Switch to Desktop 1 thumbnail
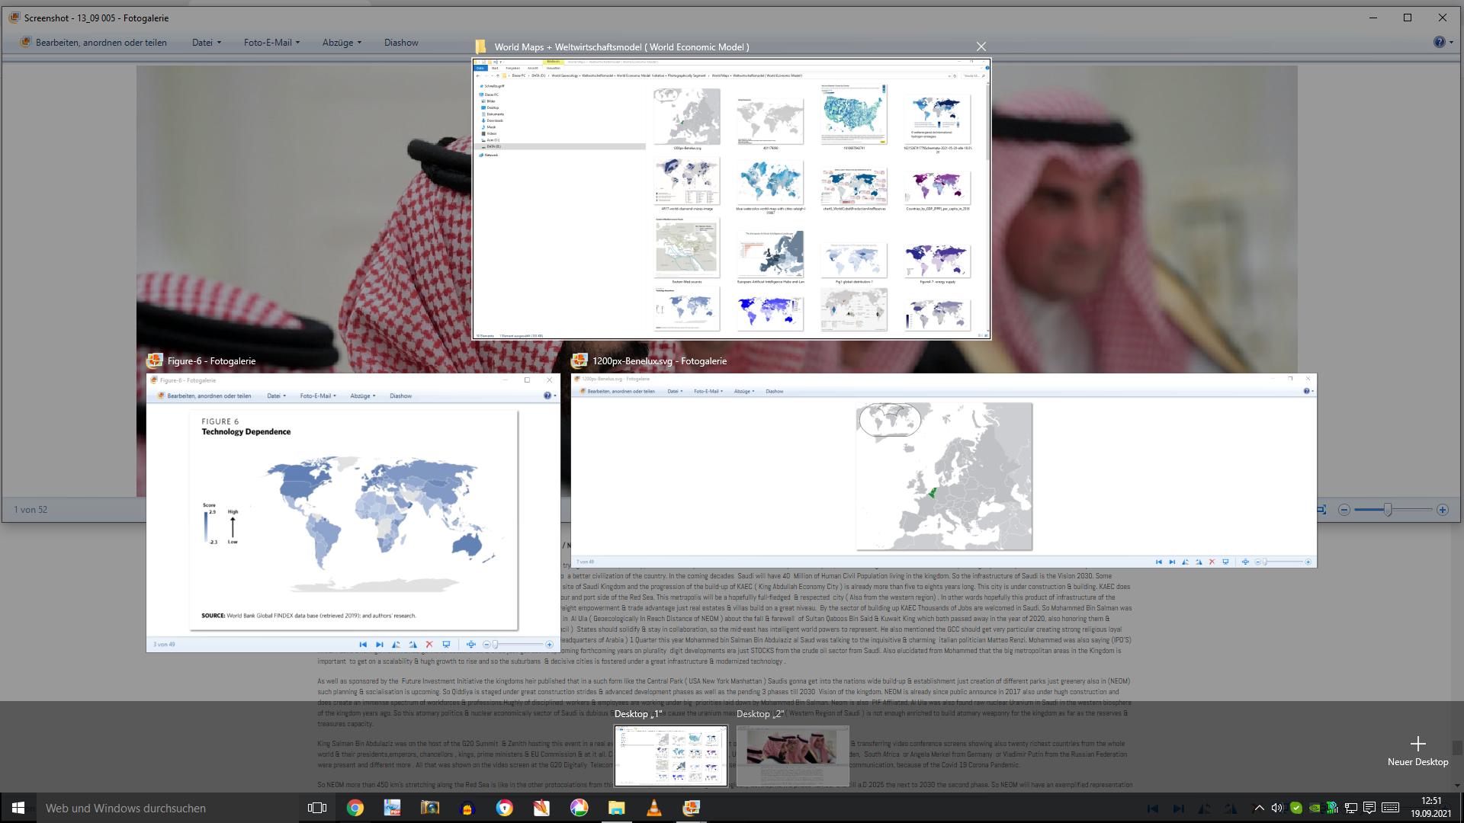The width and height of the screenshot is (1464, 823). 671,755
